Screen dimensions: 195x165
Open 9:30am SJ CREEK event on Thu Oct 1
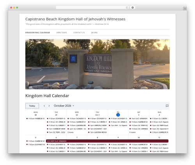tap(97, 122)
